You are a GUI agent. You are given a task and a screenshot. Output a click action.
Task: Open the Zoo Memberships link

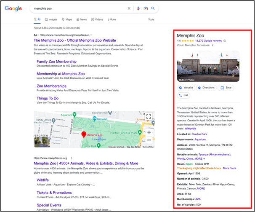(x=51, y=86)
